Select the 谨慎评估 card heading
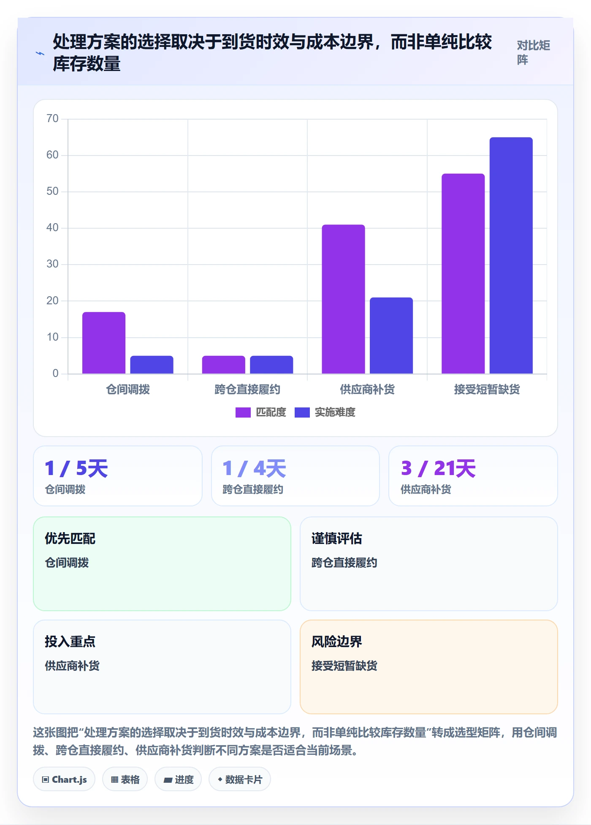The width and height of the screenshot is (591, 825). point(337,538)
